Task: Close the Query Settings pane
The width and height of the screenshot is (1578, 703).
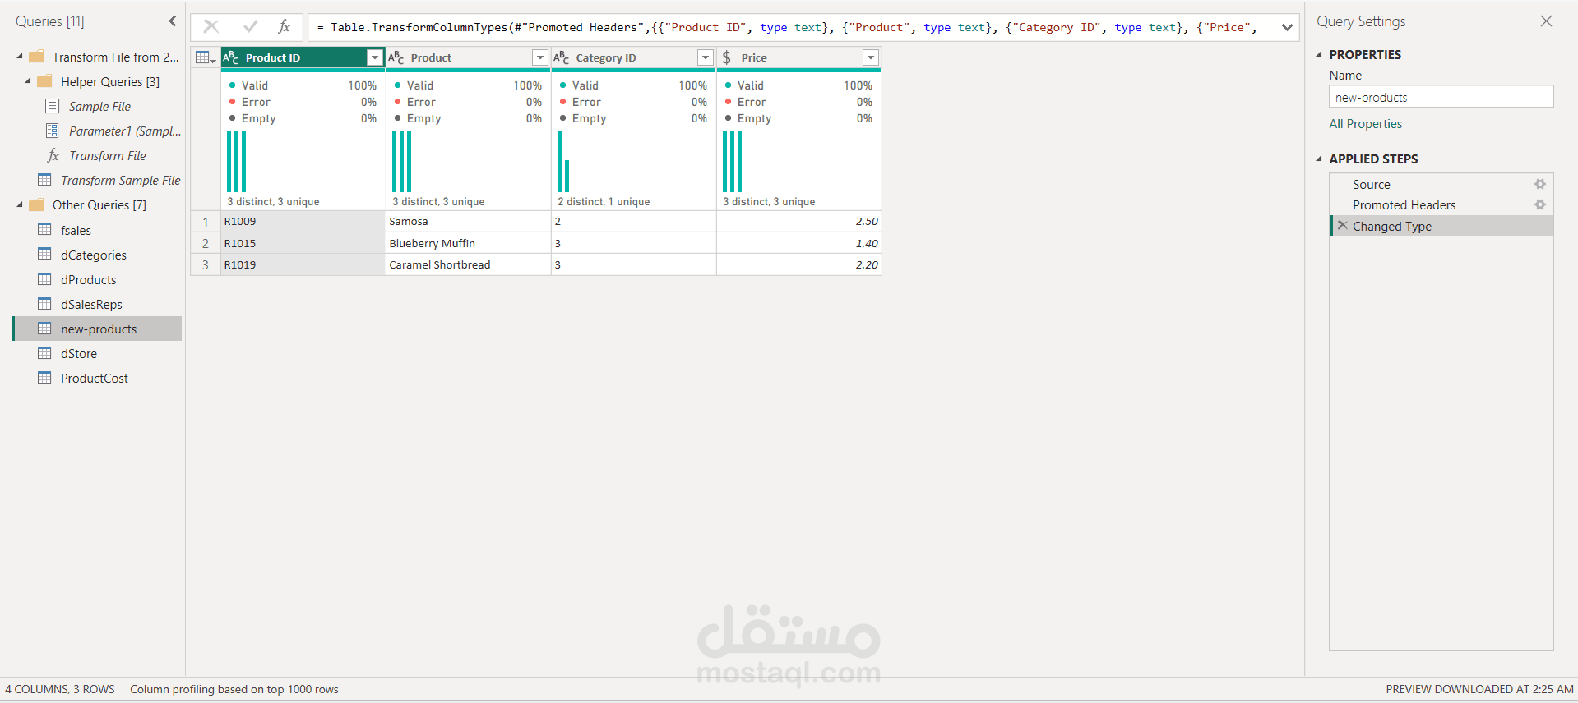Action: pyautogui.click(x=1546, y=21)
